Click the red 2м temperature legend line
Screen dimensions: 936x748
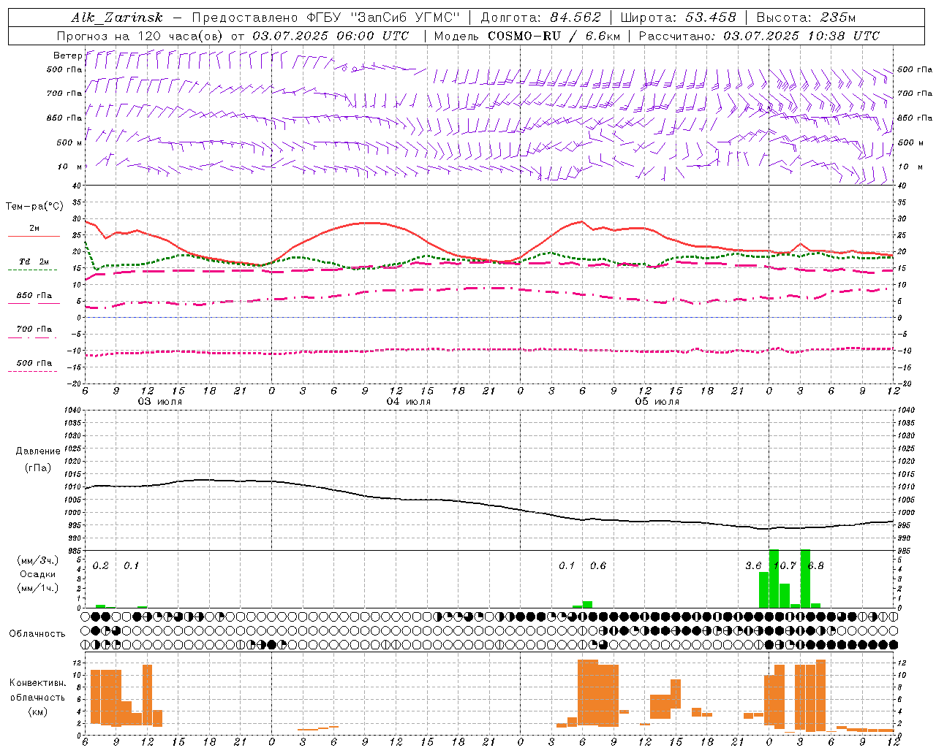click(34, 237)
